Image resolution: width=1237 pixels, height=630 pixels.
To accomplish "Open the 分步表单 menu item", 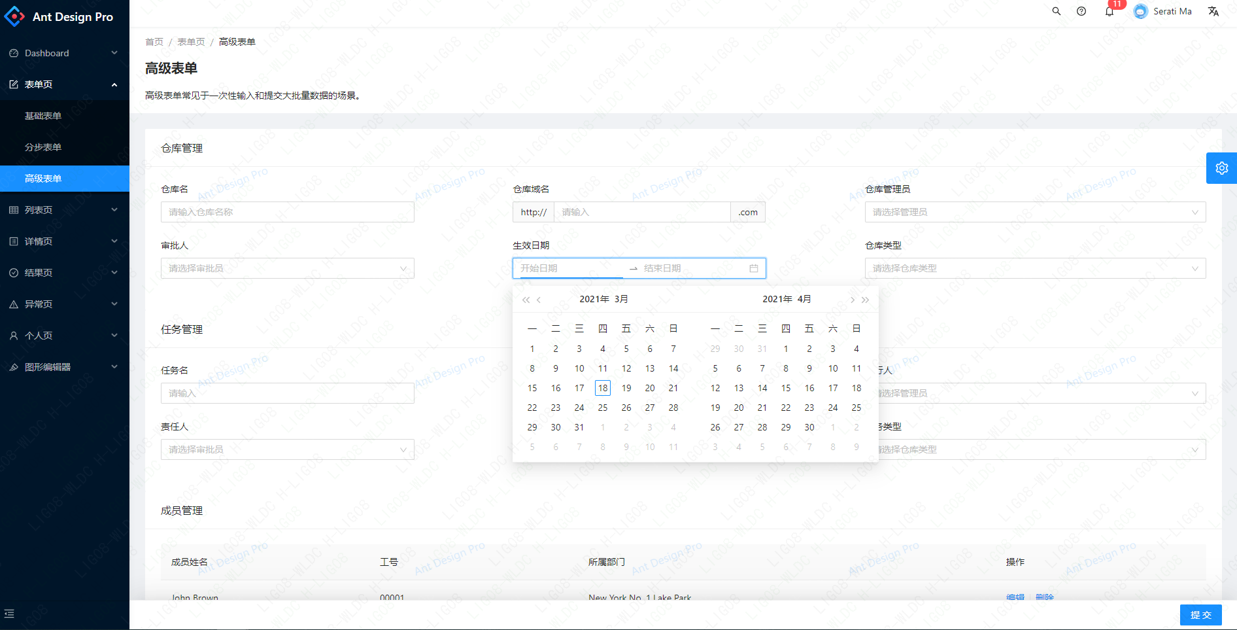I will 42,147.
